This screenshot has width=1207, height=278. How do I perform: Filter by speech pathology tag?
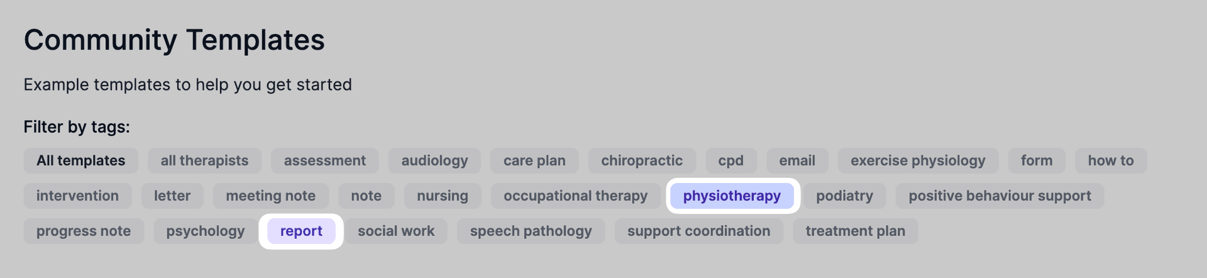[x=531, y=231]
